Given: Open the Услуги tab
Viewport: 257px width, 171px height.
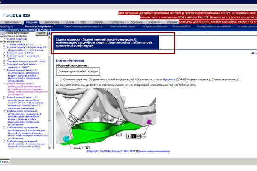Looking at the screenshot, I should [x=70, y=22].
